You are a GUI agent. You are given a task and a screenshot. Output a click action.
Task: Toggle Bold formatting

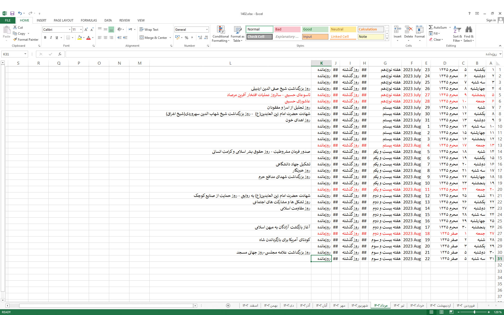coord(45,38)
